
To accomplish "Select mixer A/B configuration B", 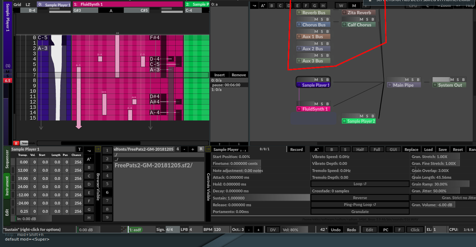I will [272, 5].
